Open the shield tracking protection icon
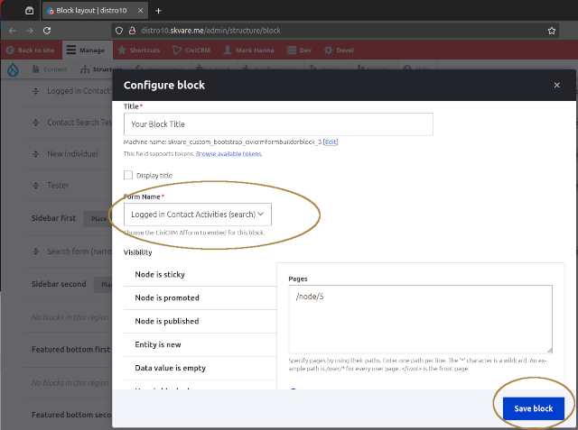Screen dimensions: 578x430 click(118, 31)
